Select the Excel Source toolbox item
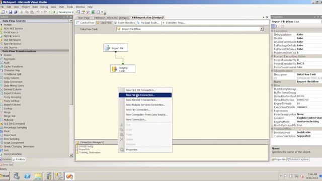322x181 pixels. point(11,32)
